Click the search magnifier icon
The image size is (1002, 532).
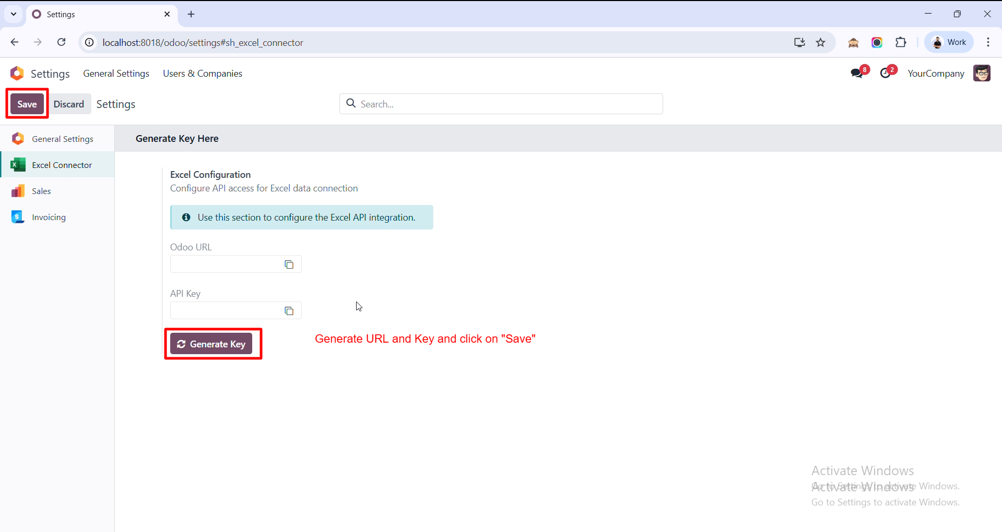351,103
